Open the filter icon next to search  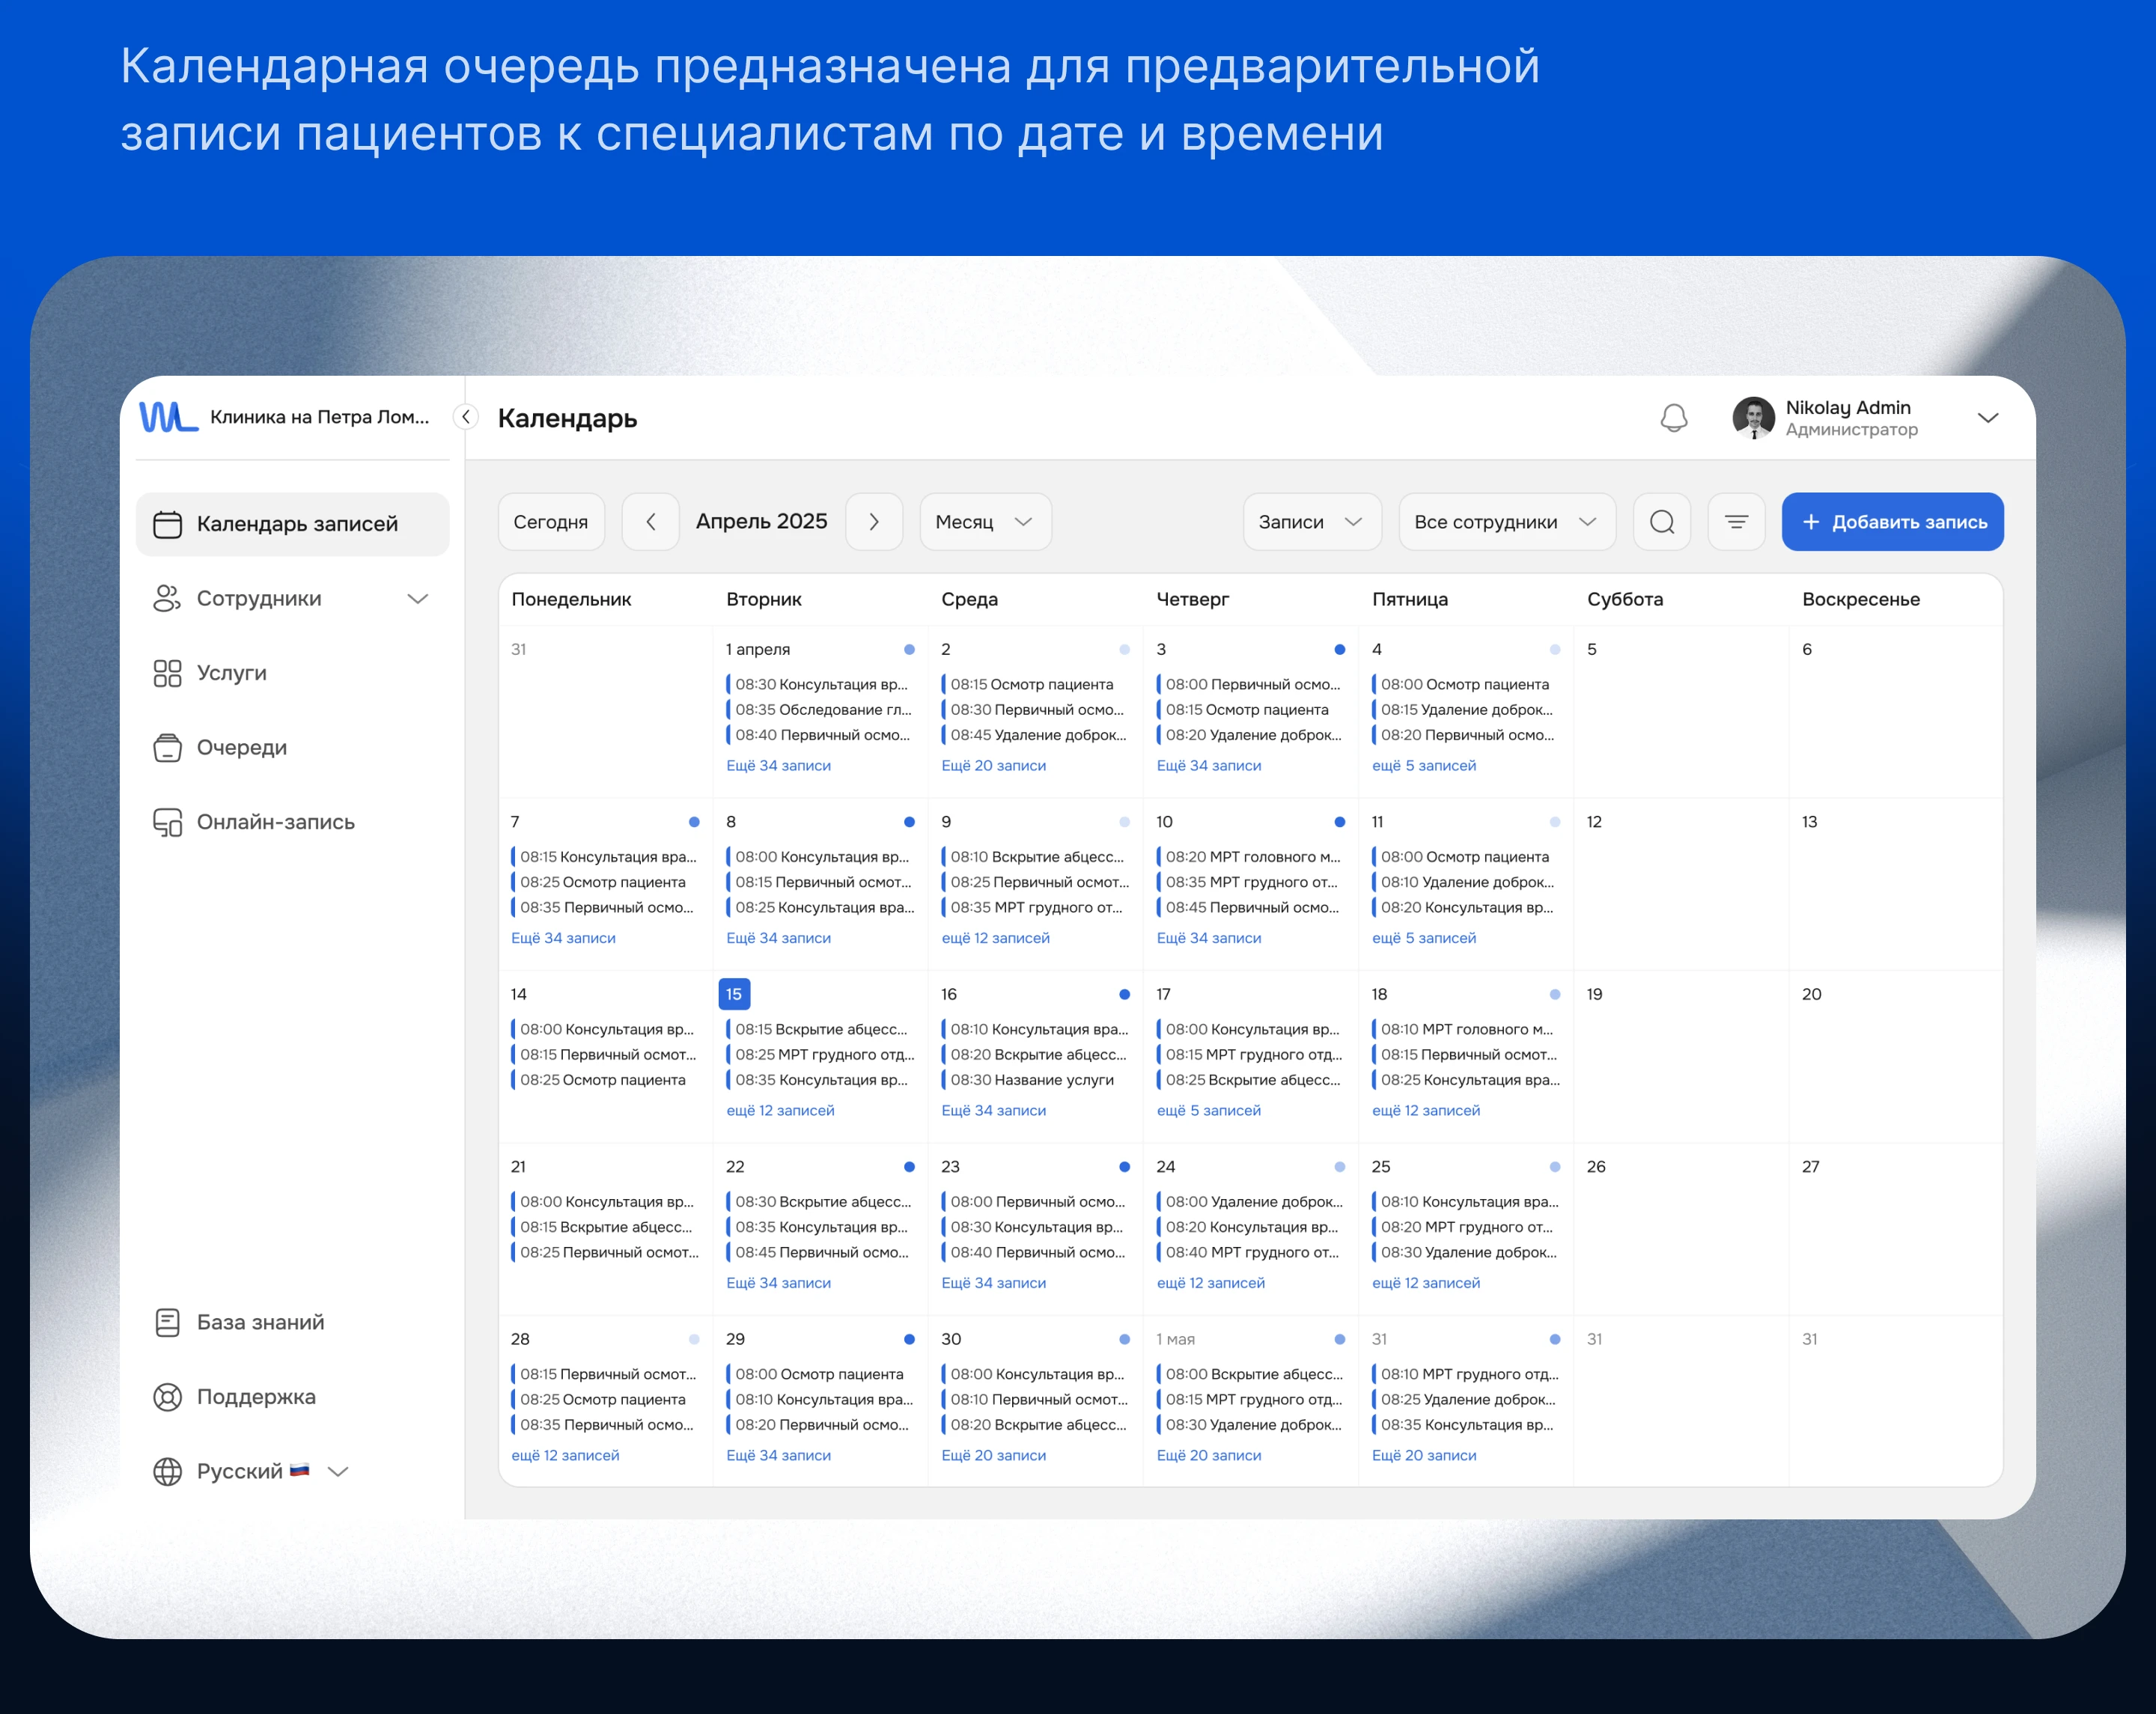[x=1736, y=521]
